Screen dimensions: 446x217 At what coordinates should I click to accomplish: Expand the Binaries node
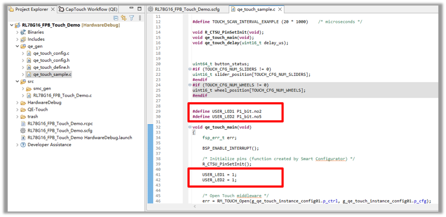[17, 32]
